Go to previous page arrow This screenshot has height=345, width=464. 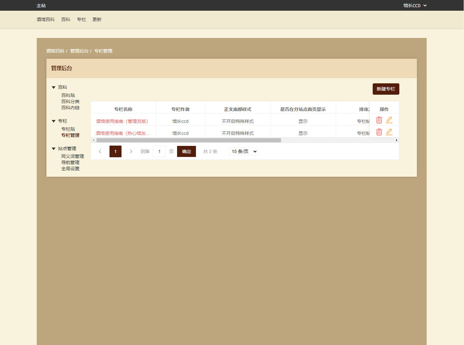click(100, 151)
